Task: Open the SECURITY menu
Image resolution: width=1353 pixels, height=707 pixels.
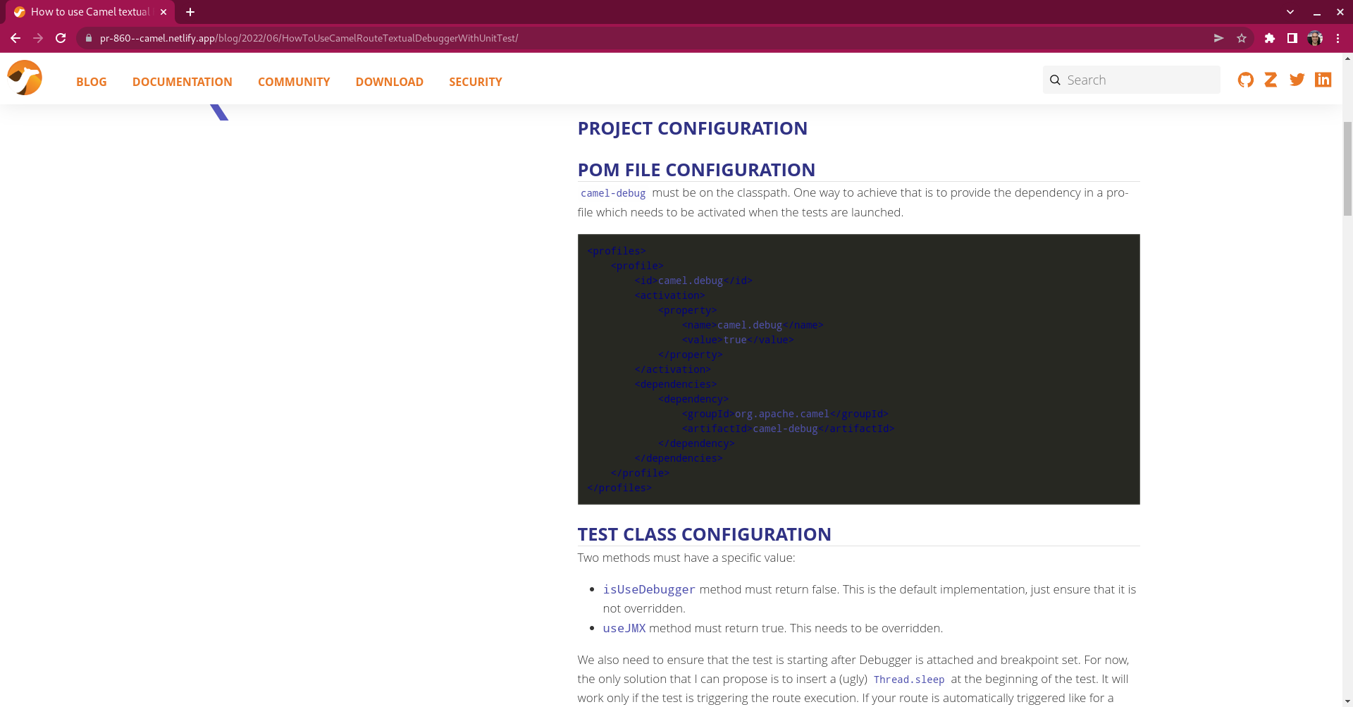Action: pos(476,82)
